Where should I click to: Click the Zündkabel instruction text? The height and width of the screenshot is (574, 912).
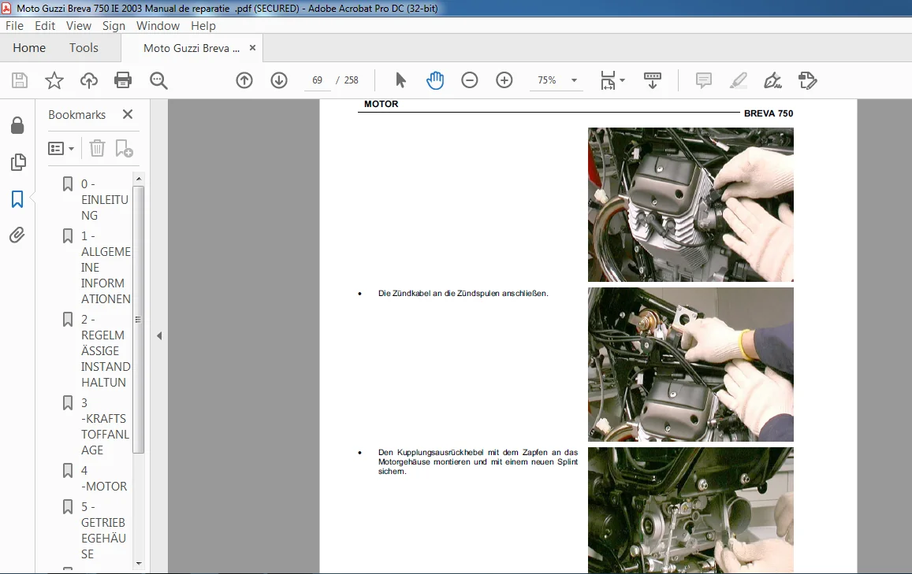[x=463, y=294]
